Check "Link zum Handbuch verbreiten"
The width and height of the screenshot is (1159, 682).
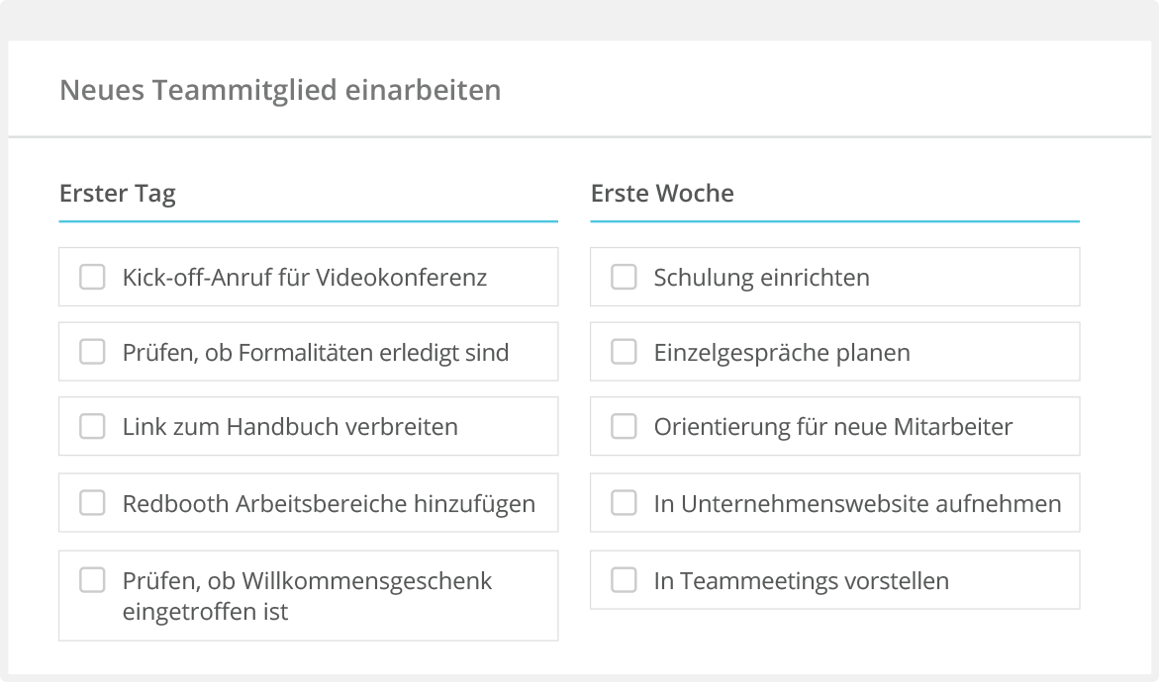click(92, 426)
